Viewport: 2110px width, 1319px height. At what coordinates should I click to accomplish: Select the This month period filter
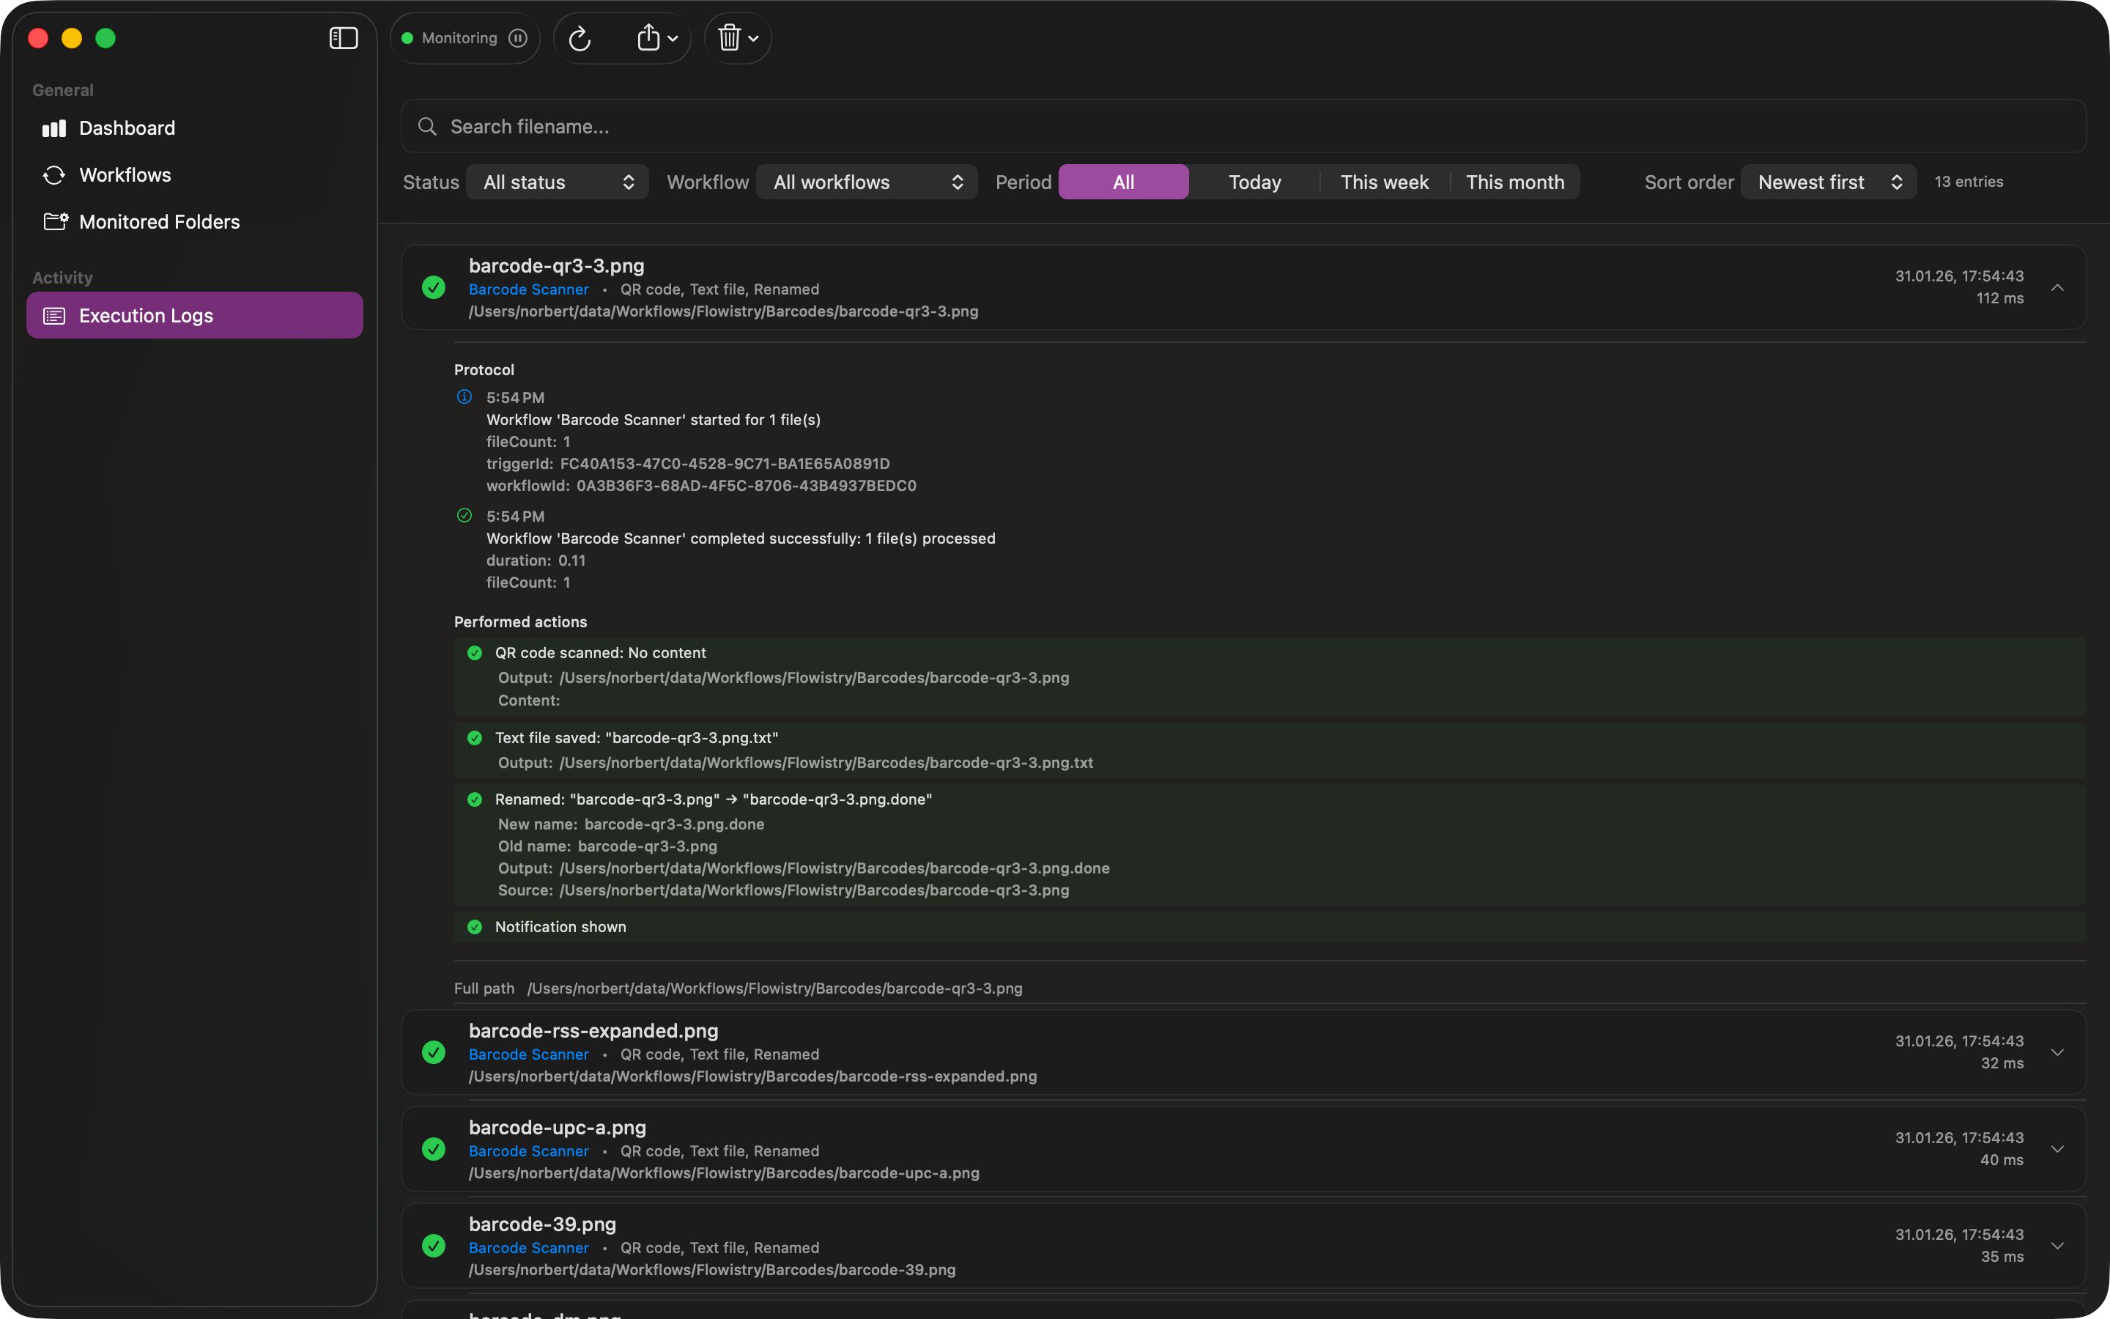tap(1515, 182)
